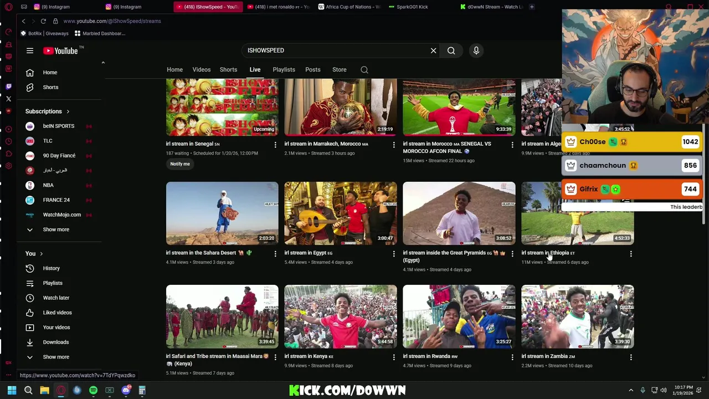Open the beIN SPORTS subscription
This screenshot has width=709, height=399.
click(58, 126)
